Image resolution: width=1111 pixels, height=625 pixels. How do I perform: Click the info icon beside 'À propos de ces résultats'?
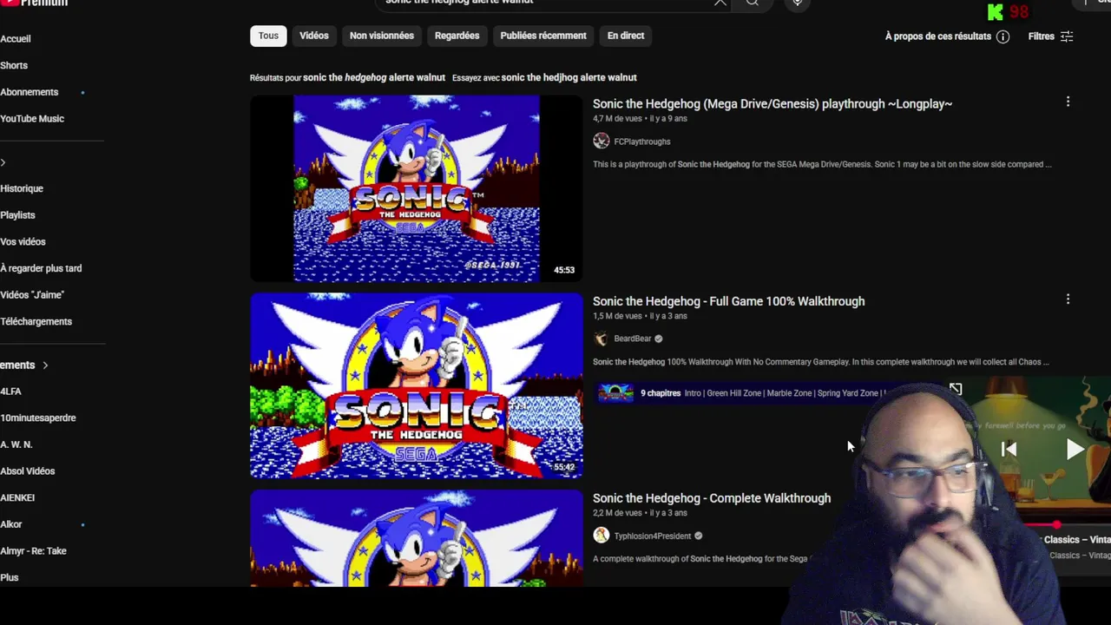pyautogui.click(x=1003, y=36)
